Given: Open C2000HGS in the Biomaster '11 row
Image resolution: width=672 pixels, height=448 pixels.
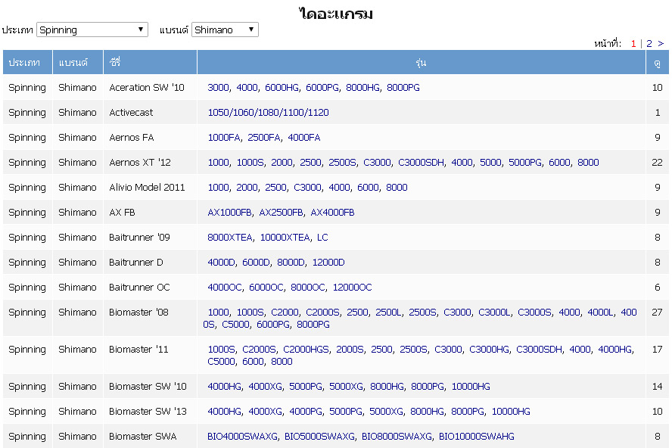Looking at the screenshot, I should click(306, 350).
